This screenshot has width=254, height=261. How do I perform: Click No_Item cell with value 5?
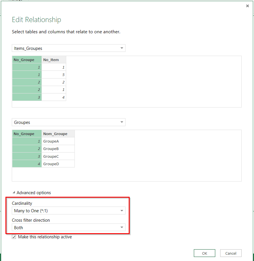pyautogui.click(x=54, y=75)
